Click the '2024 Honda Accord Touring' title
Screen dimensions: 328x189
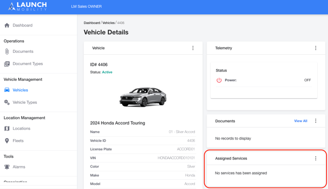(x=117, y=123)
